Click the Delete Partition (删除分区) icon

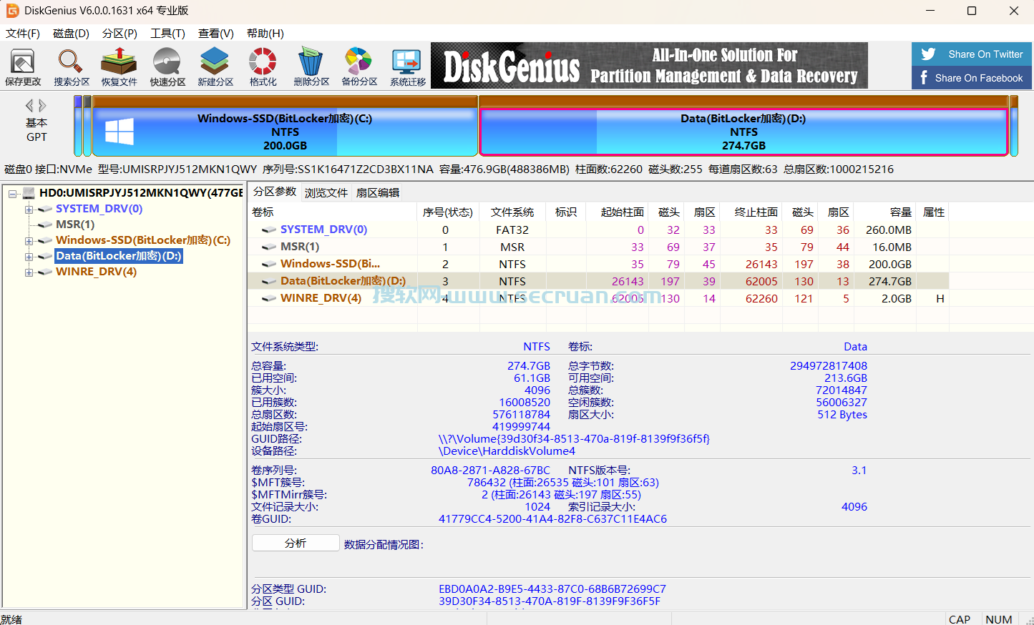[311, 67]
